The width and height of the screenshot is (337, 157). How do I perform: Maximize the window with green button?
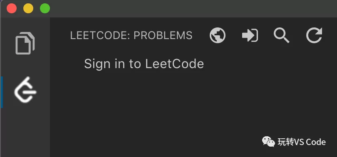[x=45, y=9]
